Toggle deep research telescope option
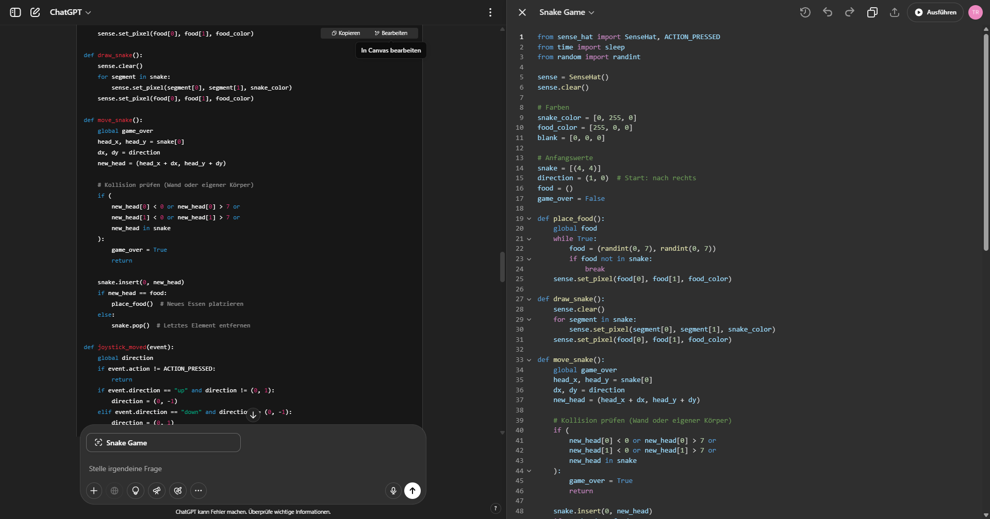Viewport: 990px width, 519px height. [x=157, y=491]
